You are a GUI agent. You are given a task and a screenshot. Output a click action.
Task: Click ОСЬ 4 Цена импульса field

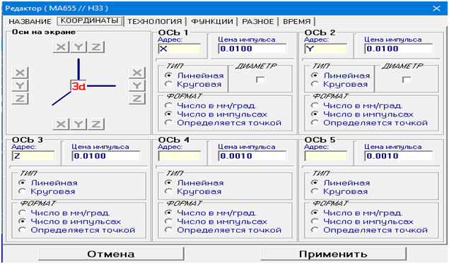[x=252, y=156]
